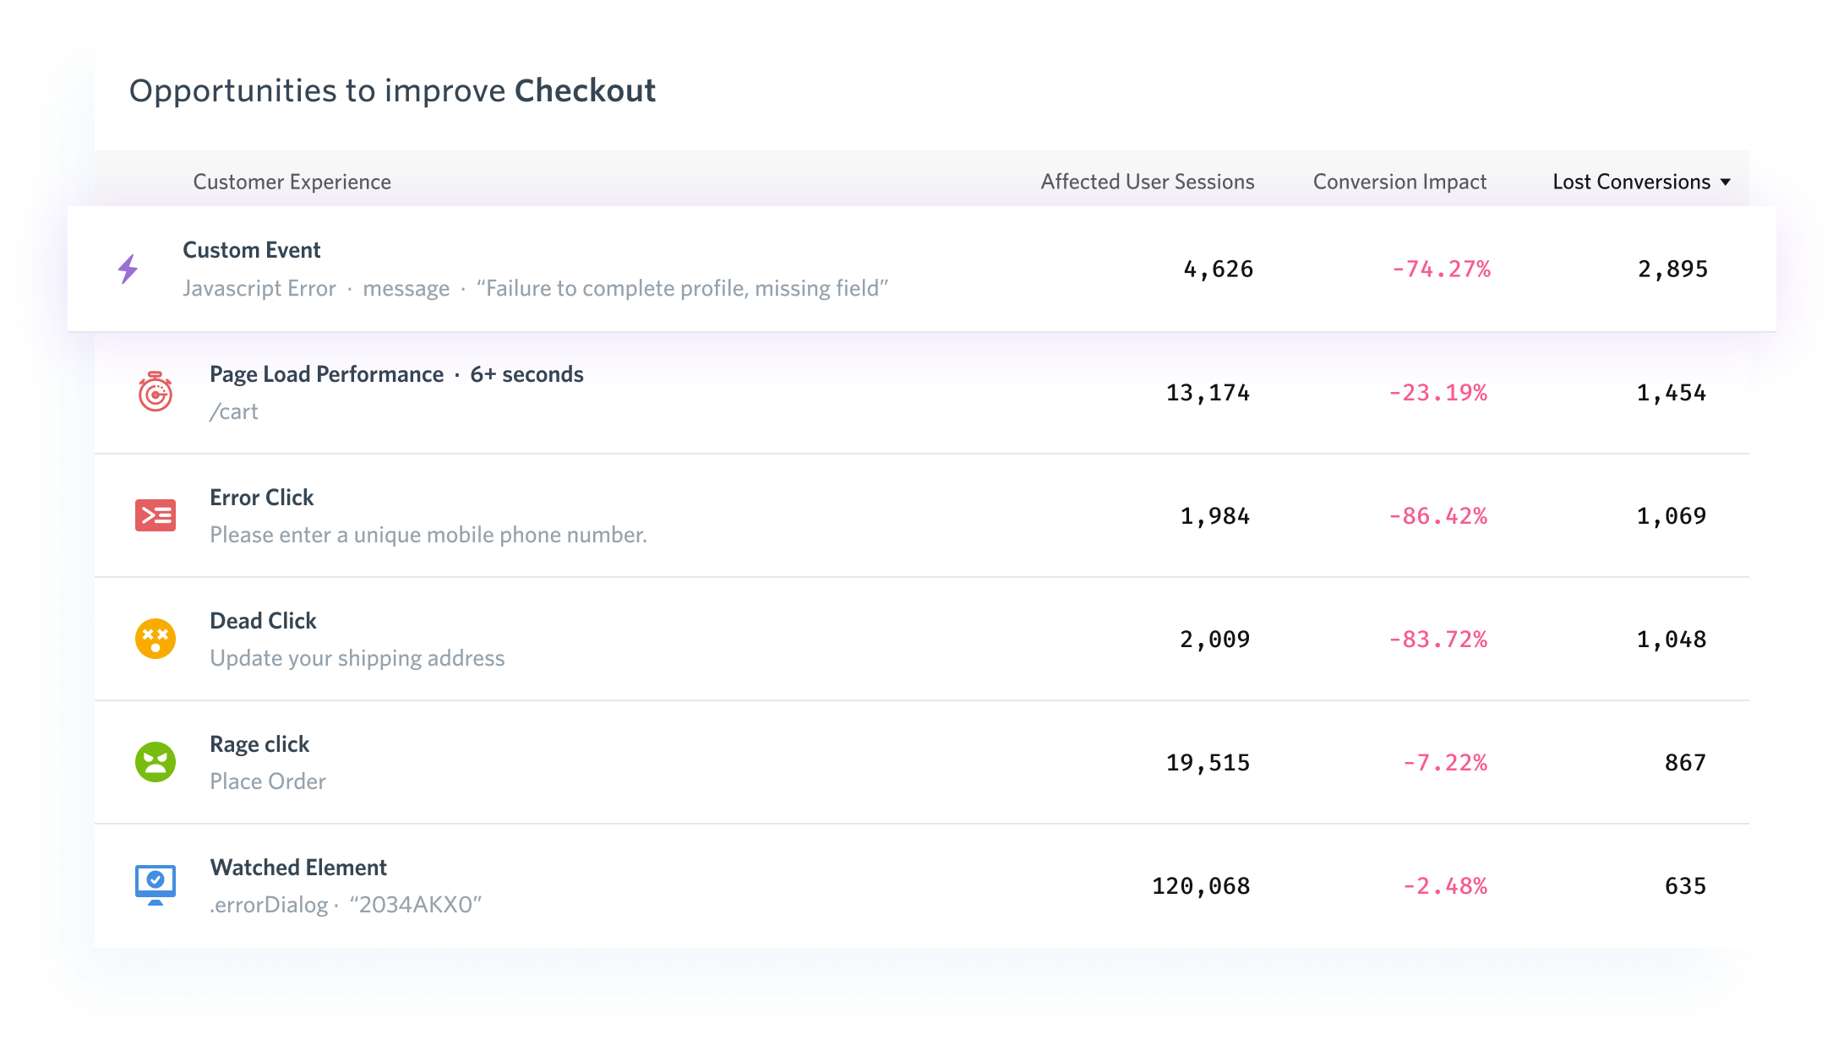The image size is (1844, 1056).
Task: Click the orange Dead Click face icon
Action: coord(155,639)
